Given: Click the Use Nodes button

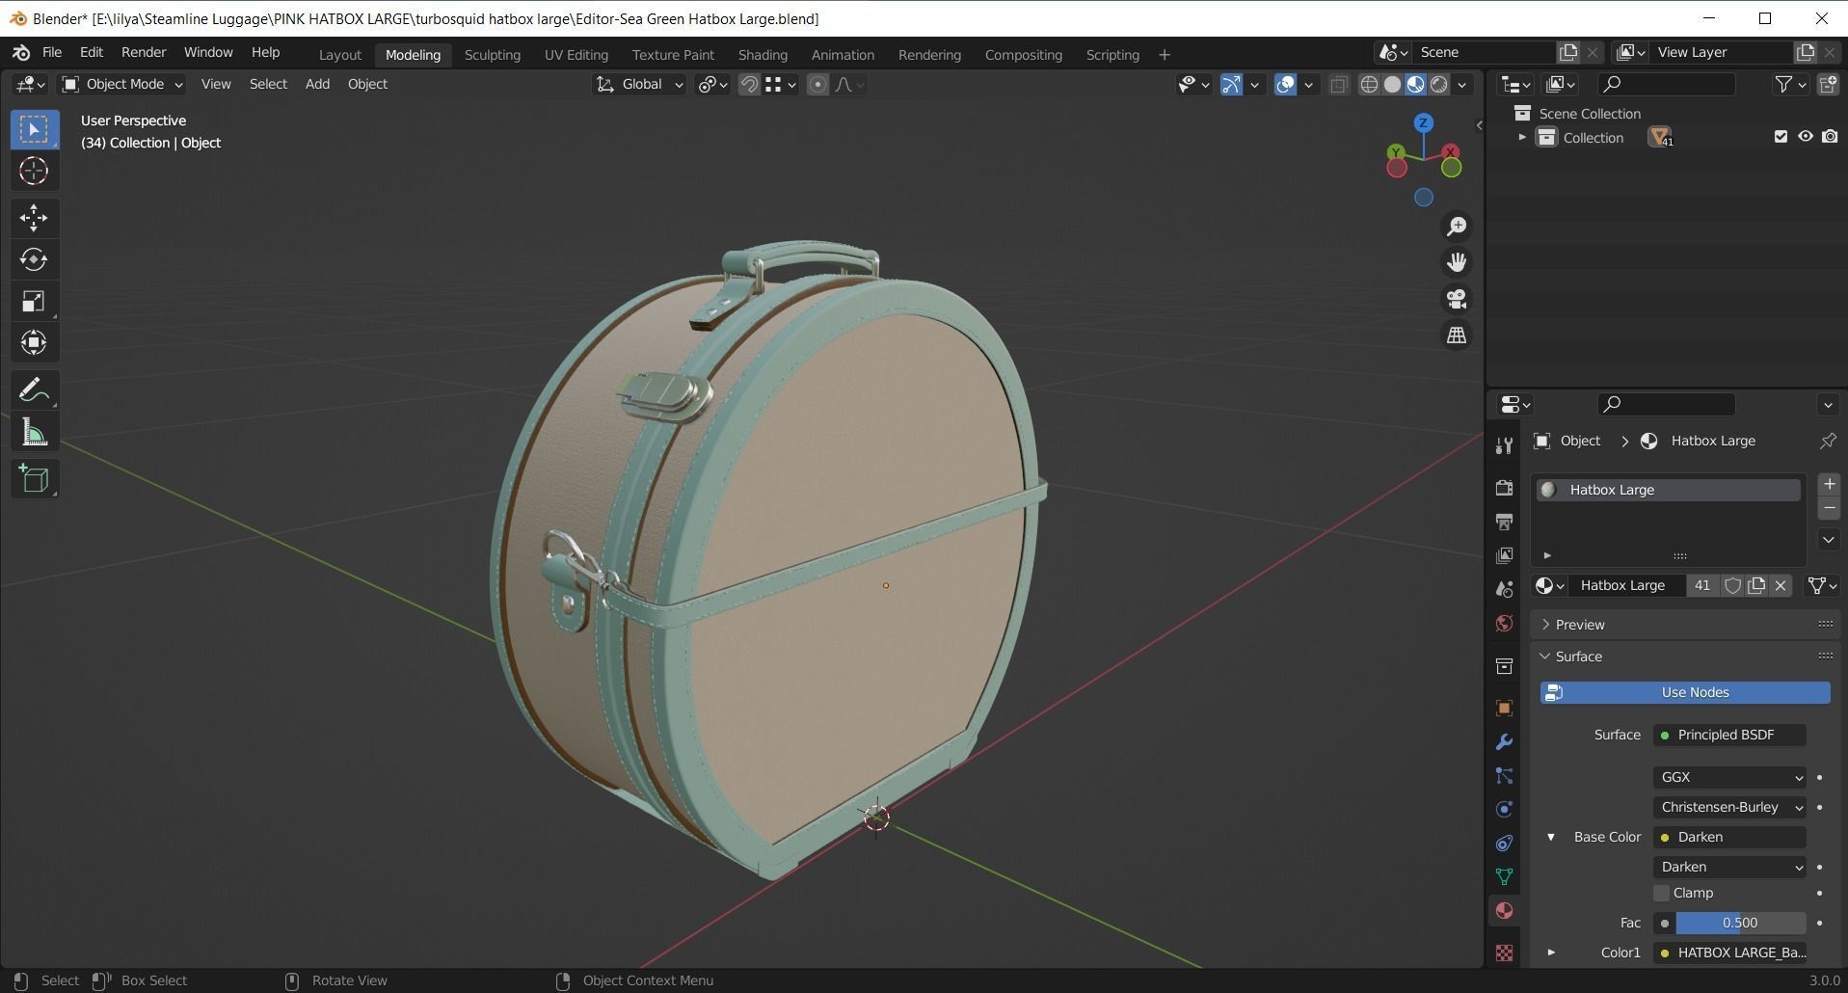Looking at the screenshot, I should (1685, 692).
